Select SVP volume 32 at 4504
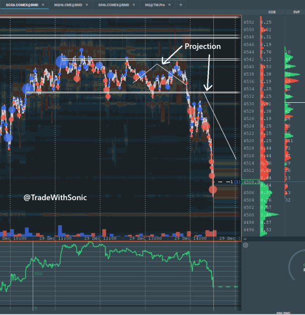Screen dimensions: 305x315 click(x=288, y=200)
